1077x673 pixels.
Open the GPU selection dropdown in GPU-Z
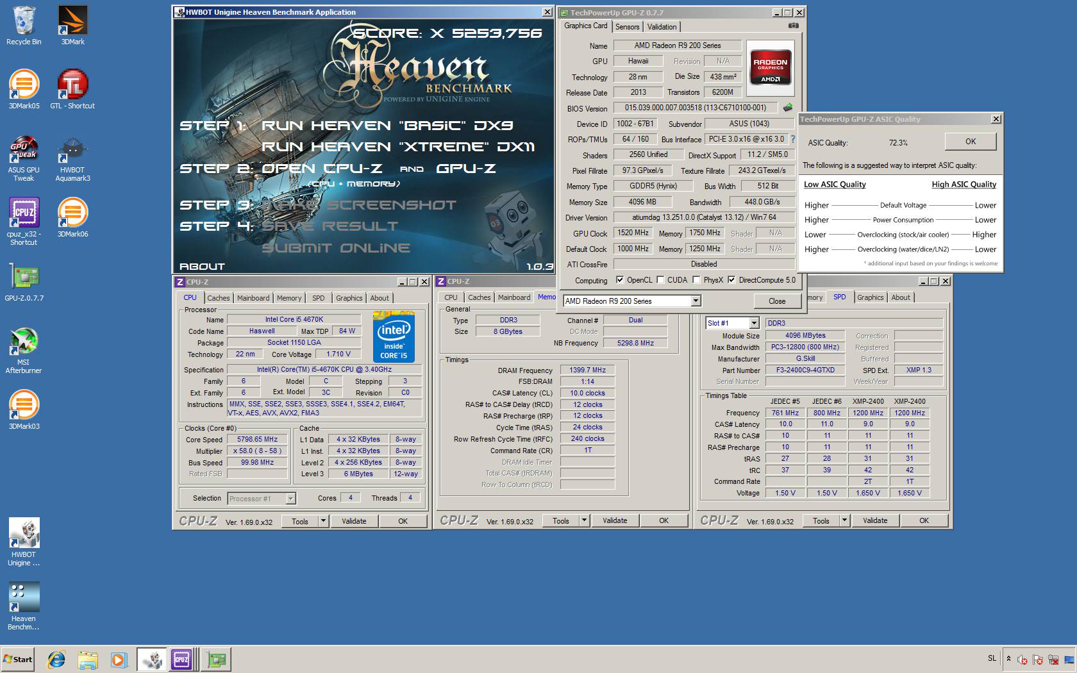[x=696, y=301]
